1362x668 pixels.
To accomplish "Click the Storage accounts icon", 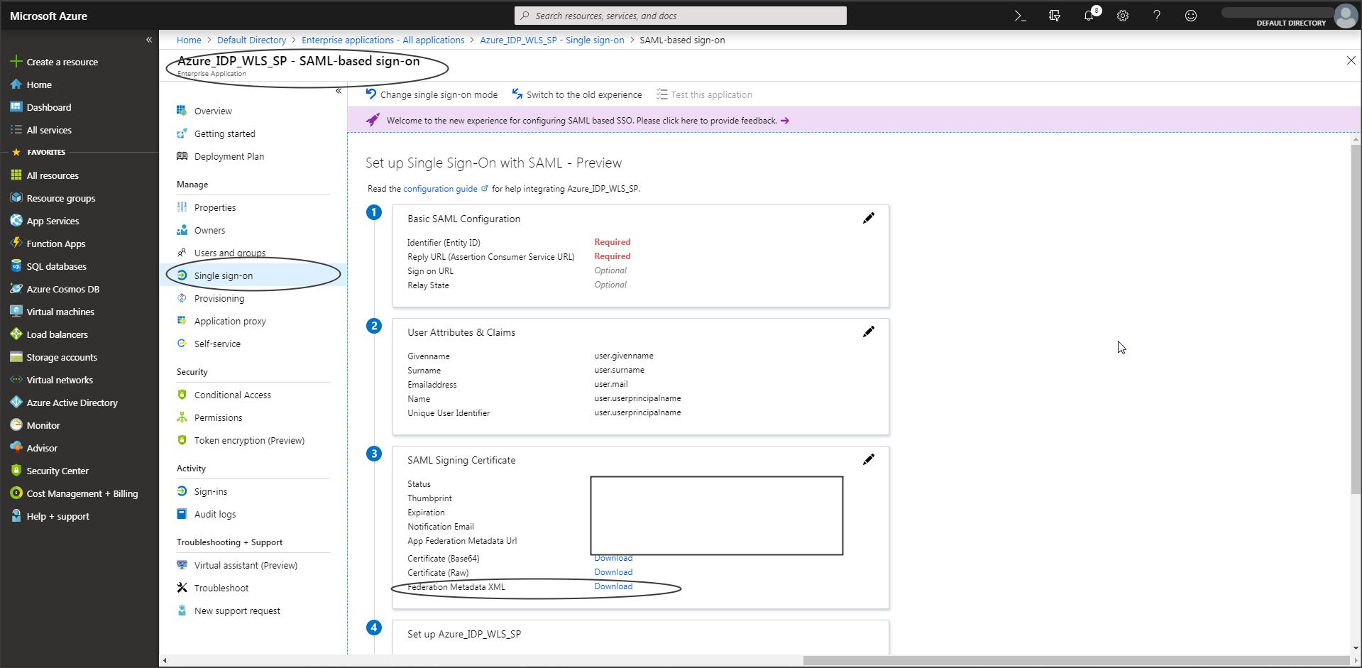I will (x=16, y=357).
